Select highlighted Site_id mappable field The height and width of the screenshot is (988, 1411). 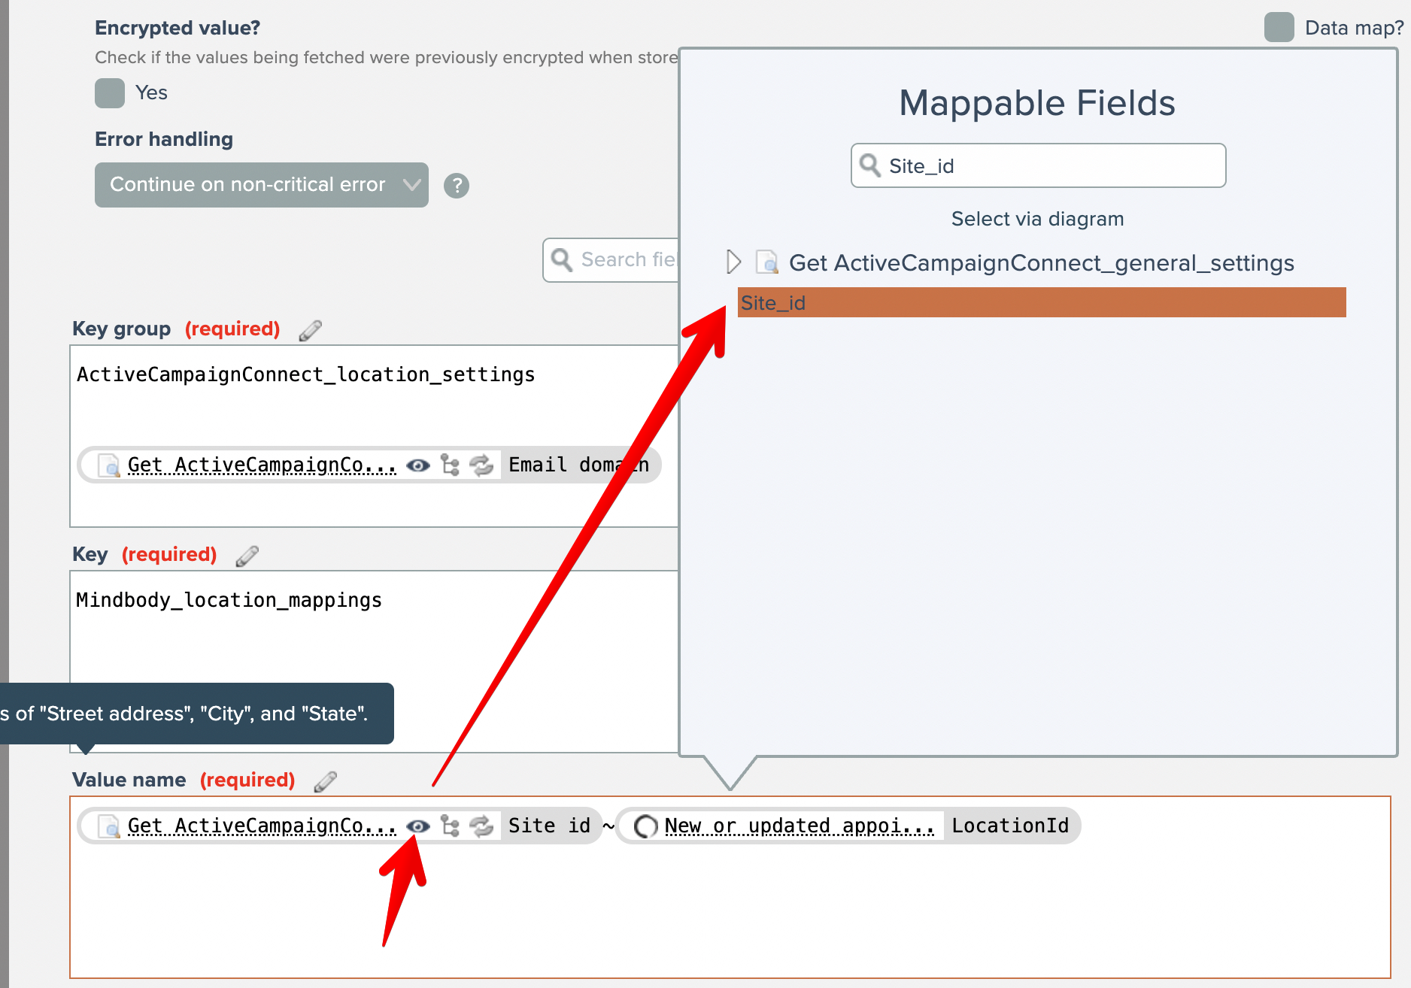point(1041,302)
